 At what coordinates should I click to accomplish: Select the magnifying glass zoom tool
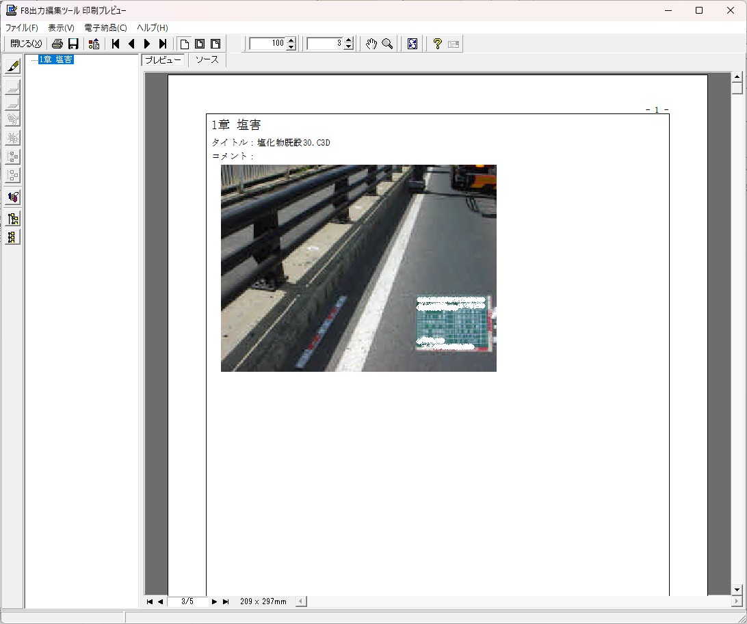387,44
